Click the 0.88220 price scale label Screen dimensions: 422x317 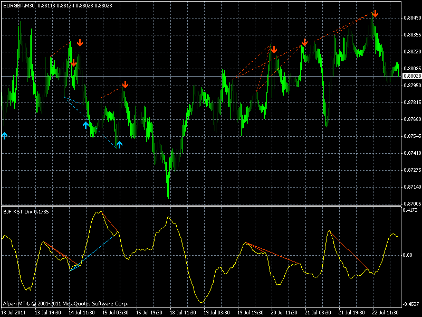click(x=413, y=51)
